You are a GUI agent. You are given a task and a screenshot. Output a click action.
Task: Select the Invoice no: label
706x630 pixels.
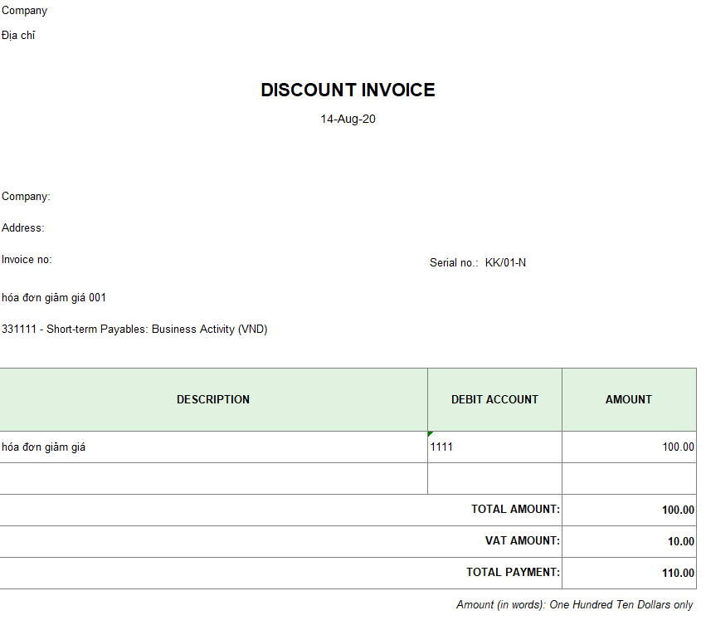click(x=27, y=260)
